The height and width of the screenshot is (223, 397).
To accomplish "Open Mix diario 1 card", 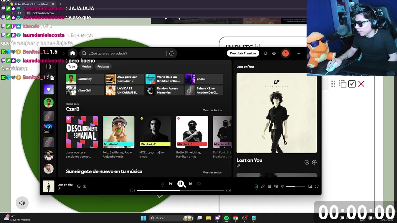I will click(118, 137).
